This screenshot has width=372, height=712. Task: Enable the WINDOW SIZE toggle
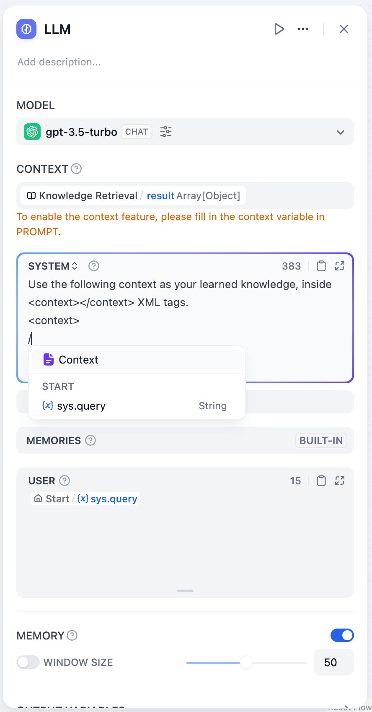(28, 662)
